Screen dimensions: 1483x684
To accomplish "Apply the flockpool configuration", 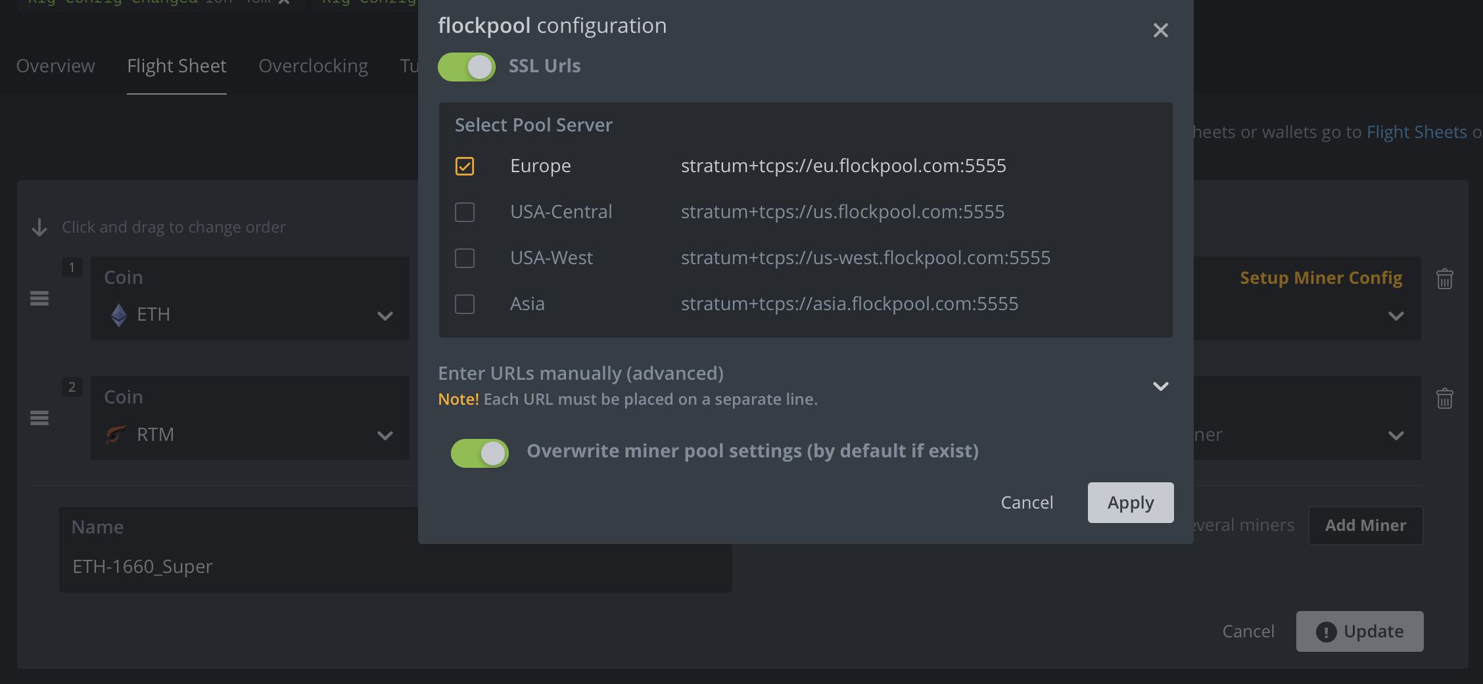I will click(1130, 503).
